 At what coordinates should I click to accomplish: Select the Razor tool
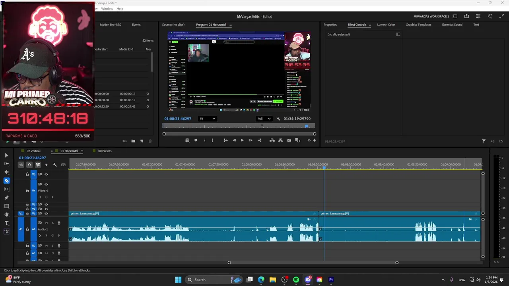click(6, 181)
